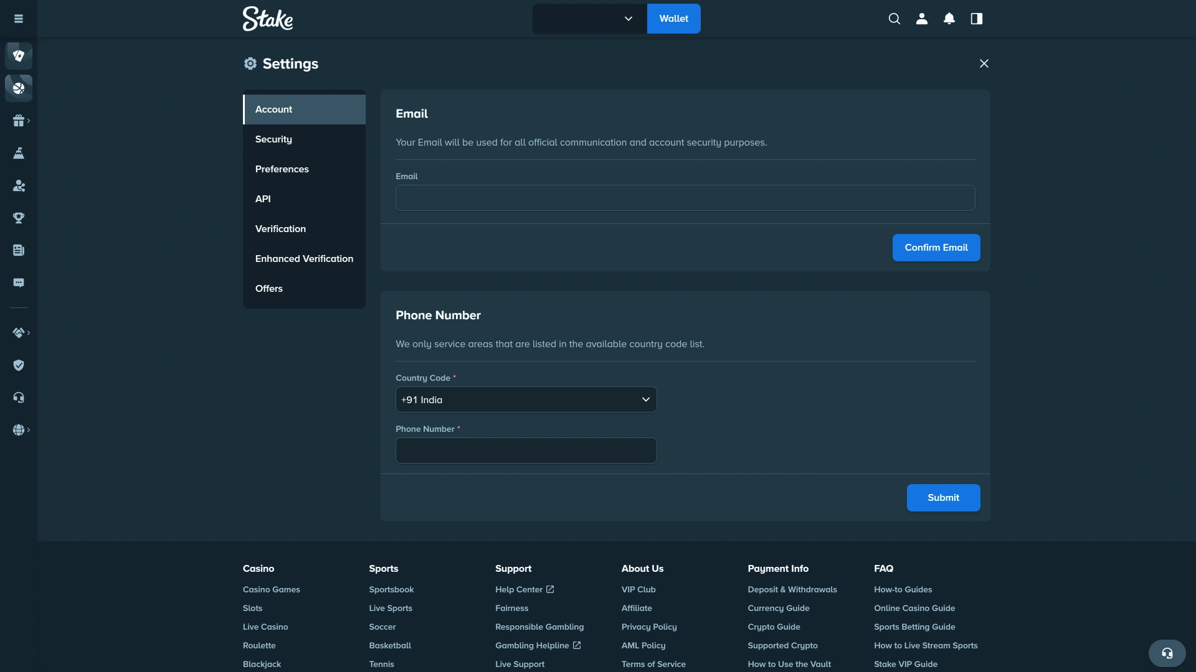The image size is (1196, 672).
Task: Open the floating support headset button
Action: click(1167, 653)
